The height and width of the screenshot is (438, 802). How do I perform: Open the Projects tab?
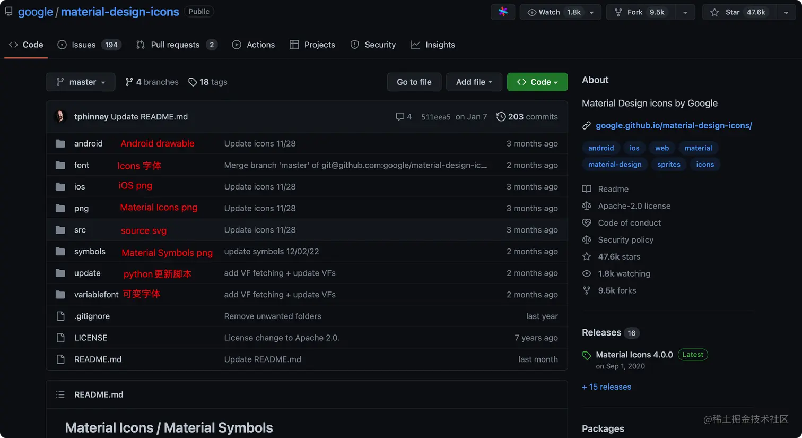[x=312, y=45]
